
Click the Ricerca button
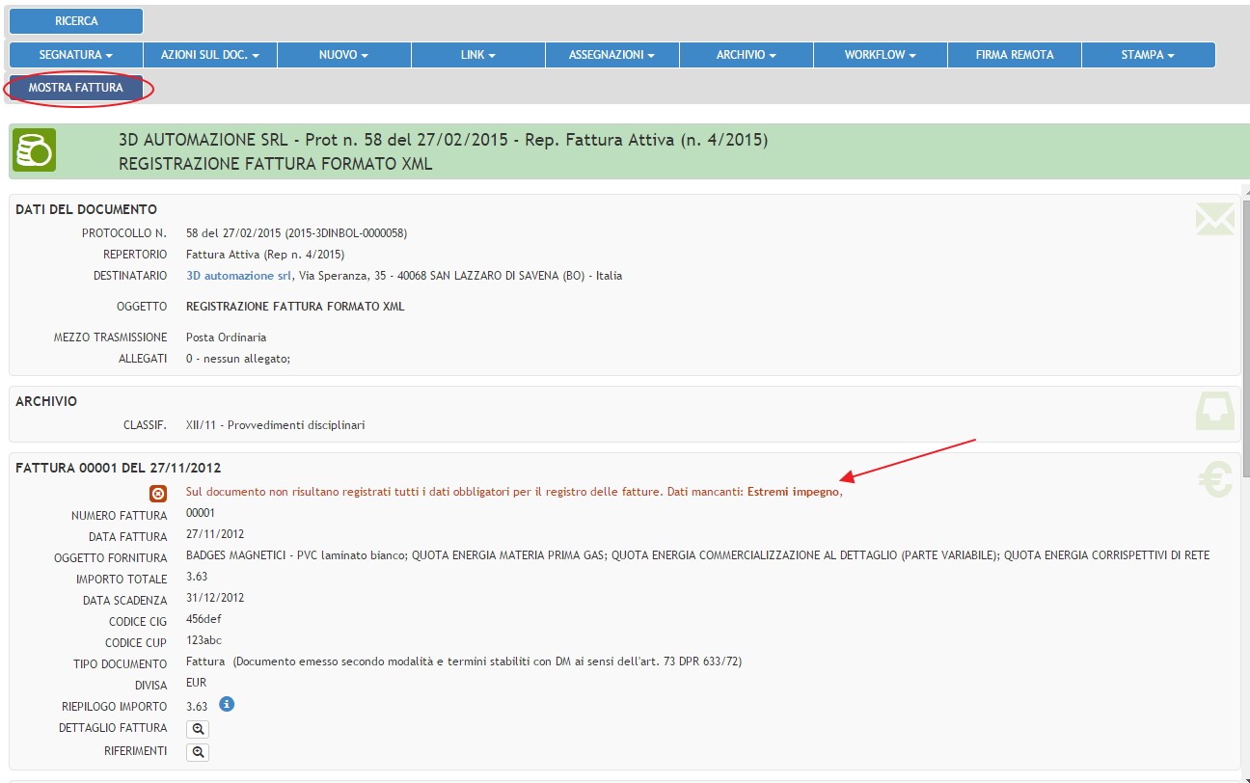pyautogui.click(x=76, y=21)
